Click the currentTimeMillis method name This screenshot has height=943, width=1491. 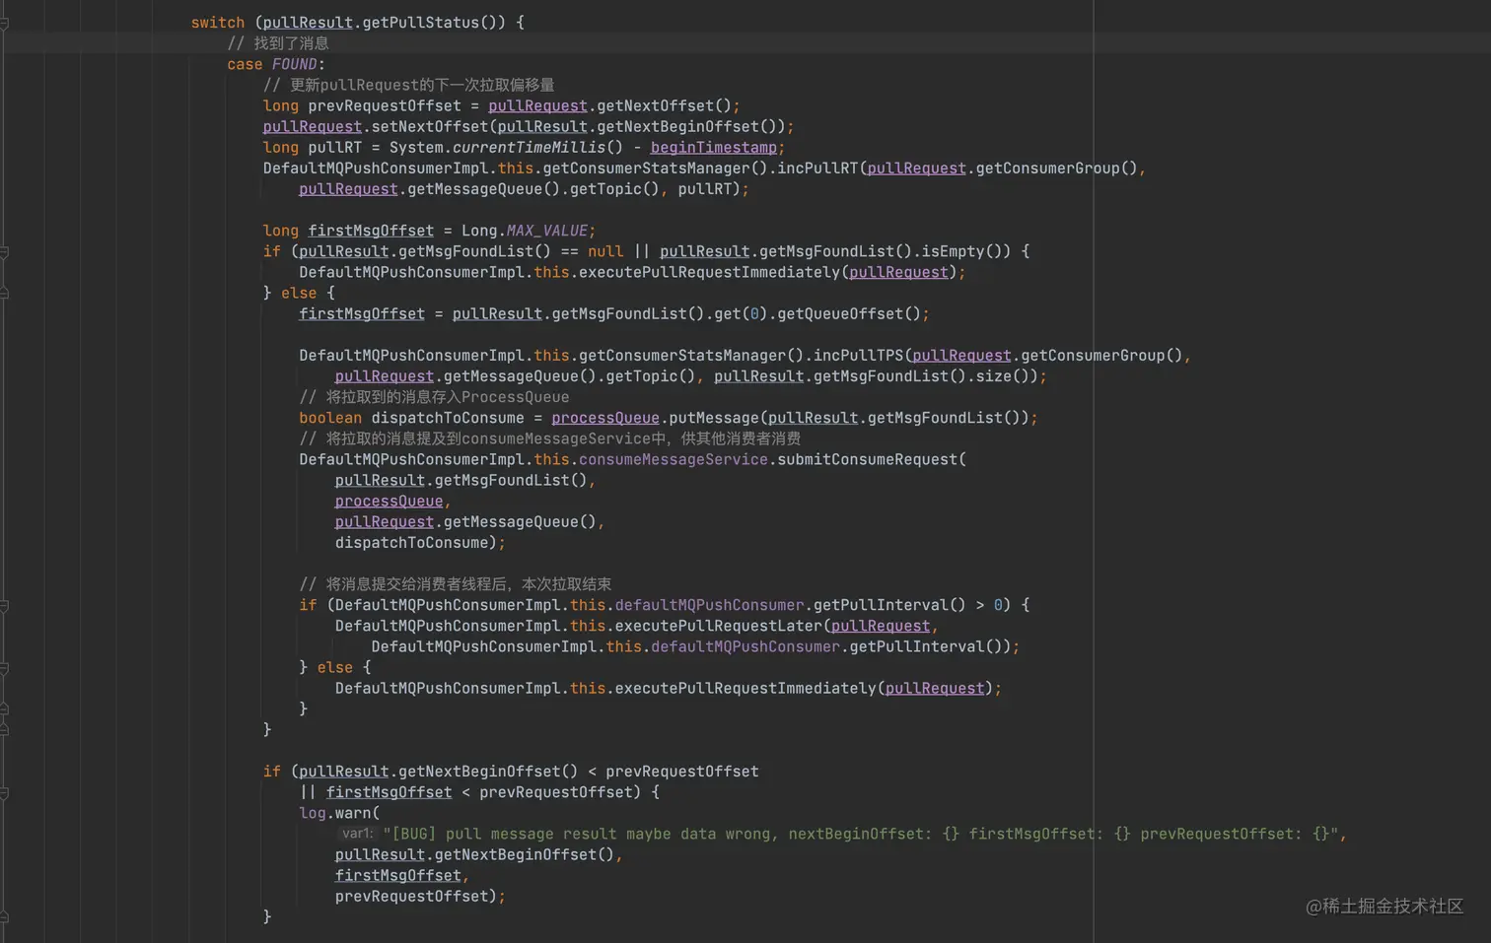coord(530,148)
